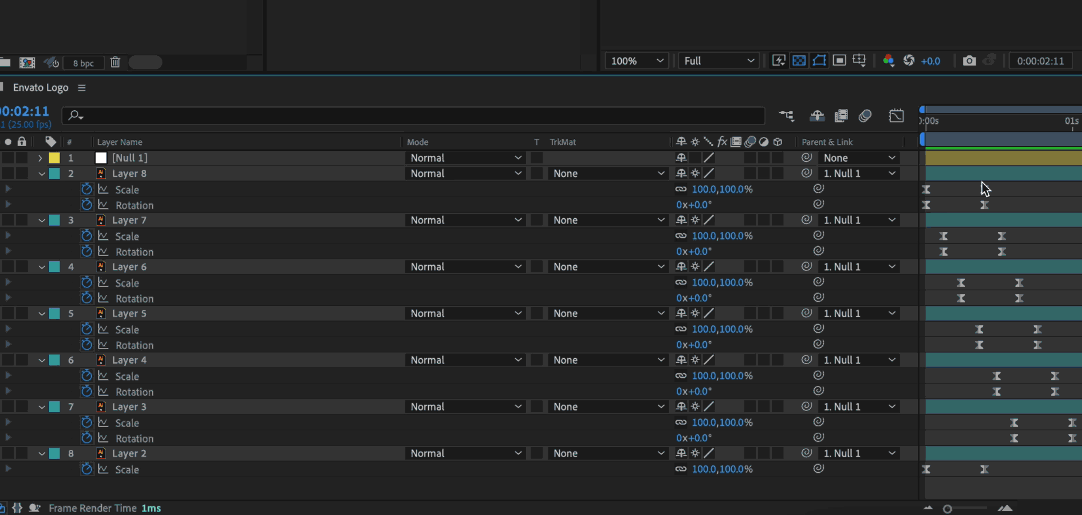Collapse Layer 5 properties twirl arrow
This screenshot has height=515, width=1082.
tap(42, 313)
